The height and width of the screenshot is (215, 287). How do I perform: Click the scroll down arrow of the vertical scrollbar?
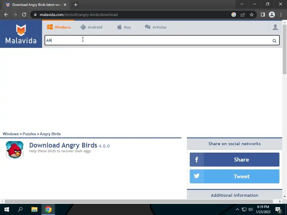coord(284,197)
